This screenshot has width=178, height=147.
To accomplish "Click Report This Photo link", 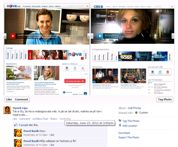I will [129, 137].
